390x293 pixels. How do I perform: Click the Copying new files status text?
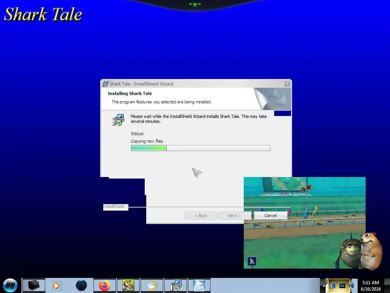coord(147,141)
